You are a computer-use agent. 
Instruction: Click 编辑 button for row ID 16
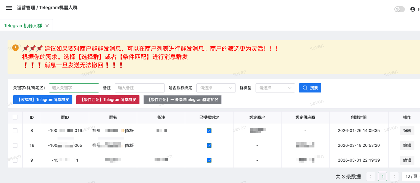pos(407,145)
